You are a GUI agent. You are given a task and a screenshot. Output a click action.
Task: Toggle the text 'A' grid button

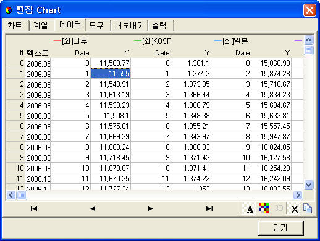[250, 209]
